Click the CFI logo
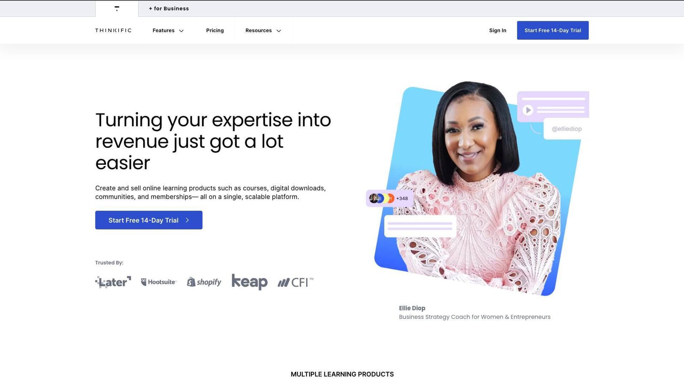The image size is (684, 385). 295,282
